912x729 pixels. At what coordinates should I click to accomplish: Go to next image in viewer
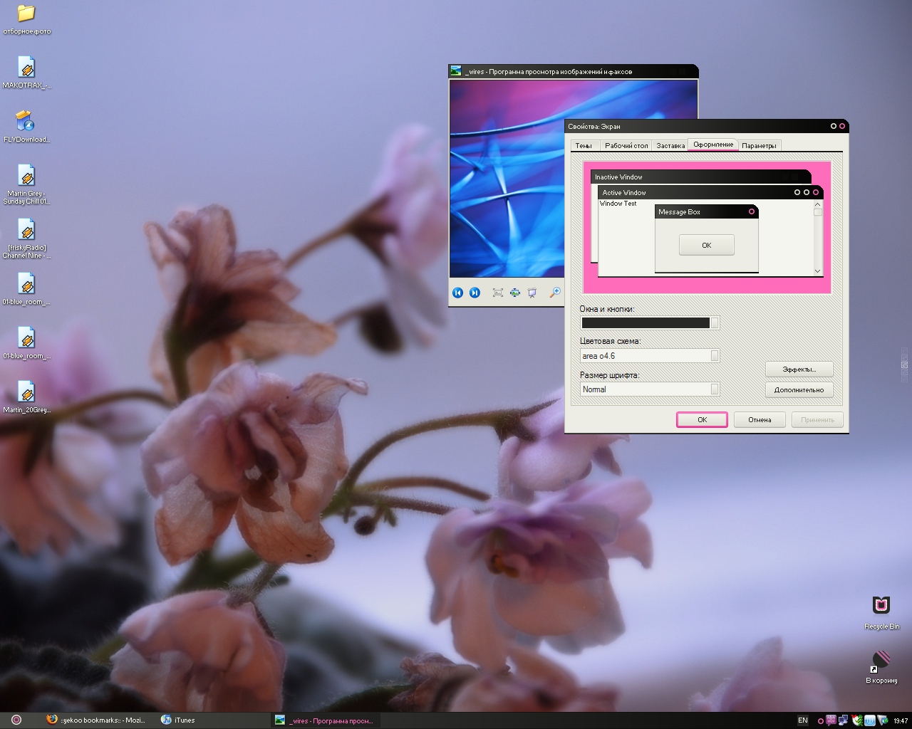click(475, 293)
